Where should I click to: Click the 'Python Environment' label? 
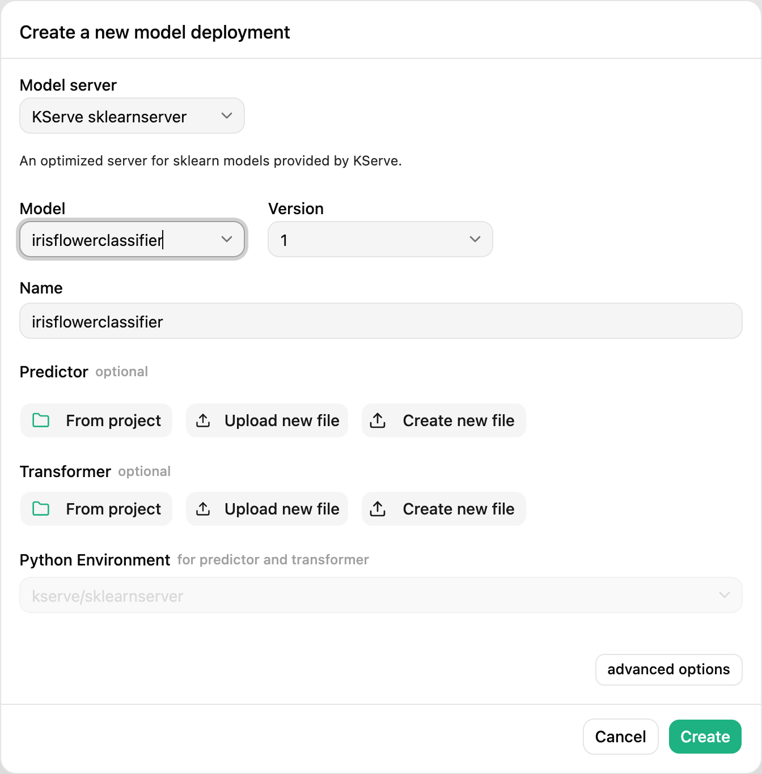point(95,560)
